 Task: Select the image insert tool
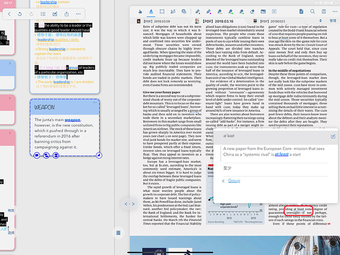263,12
